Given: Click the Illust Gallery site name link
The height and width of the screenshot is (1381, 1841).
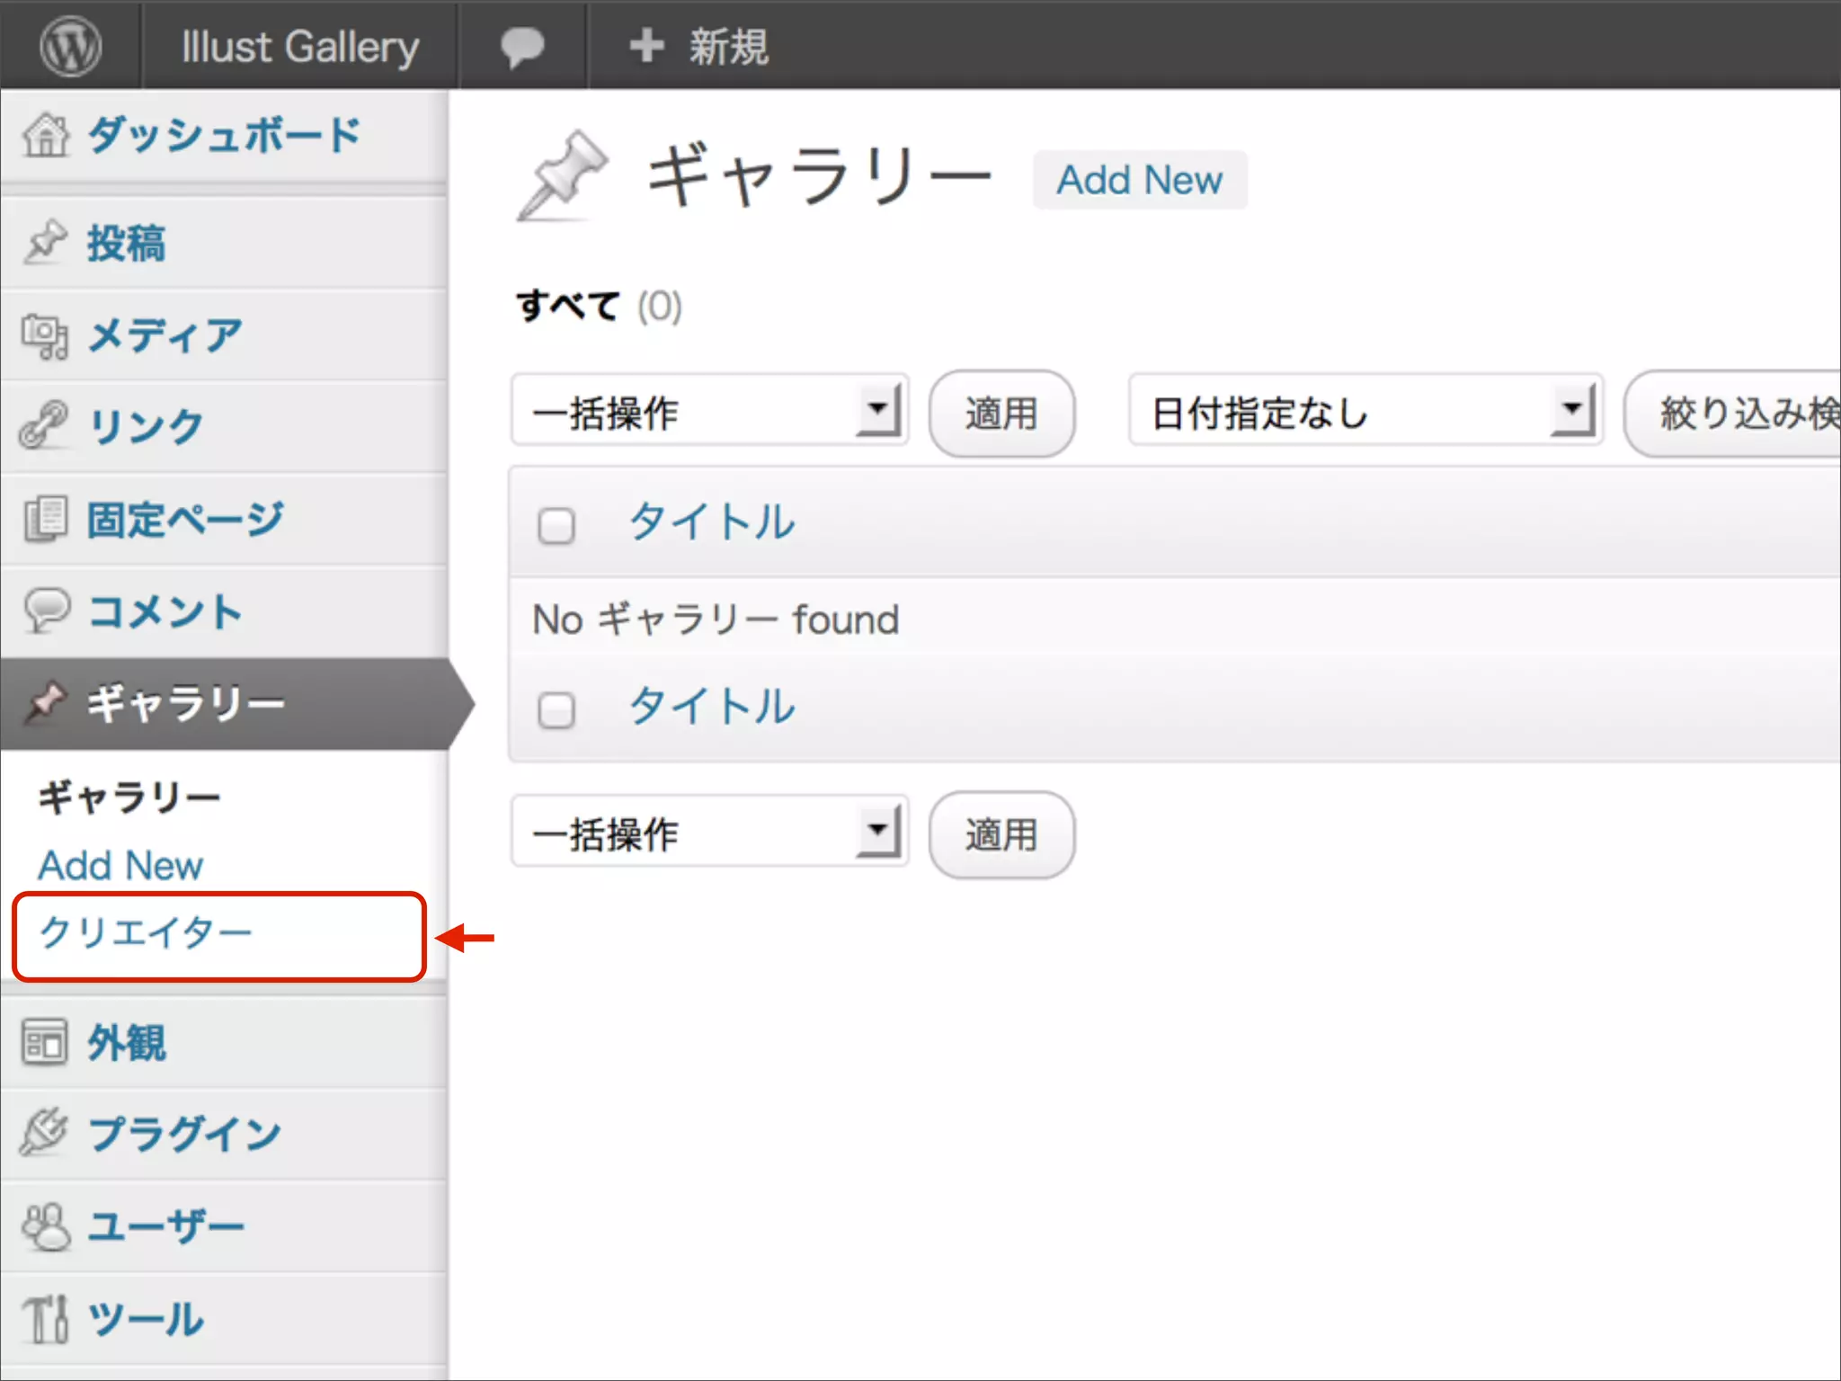Looking at the screenshot, I should click(300, 46).
